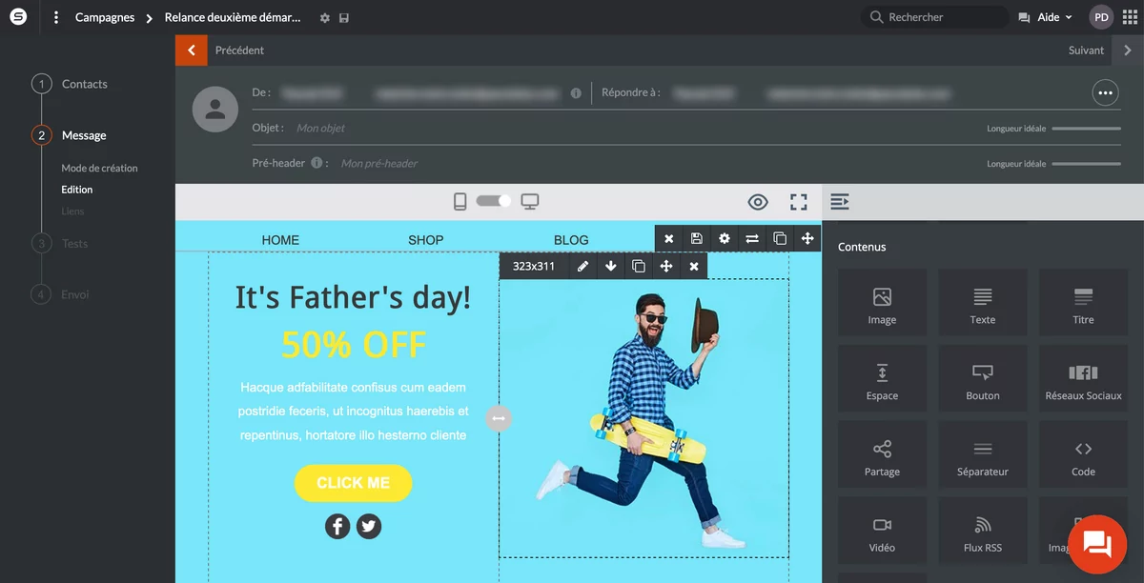Open the live chat bubble
Viewport: 1144px width, 583px height.
[x=1098, y=544]
